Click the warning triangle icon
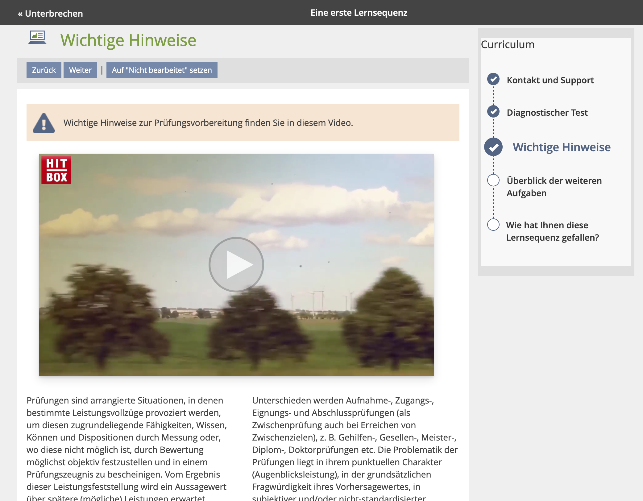 click(44, 123)
